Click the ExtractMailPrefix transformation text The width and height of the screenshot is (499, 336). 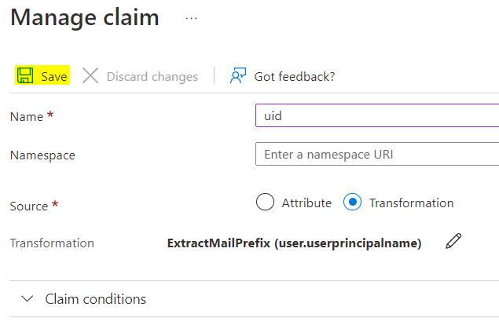point(294,243)
